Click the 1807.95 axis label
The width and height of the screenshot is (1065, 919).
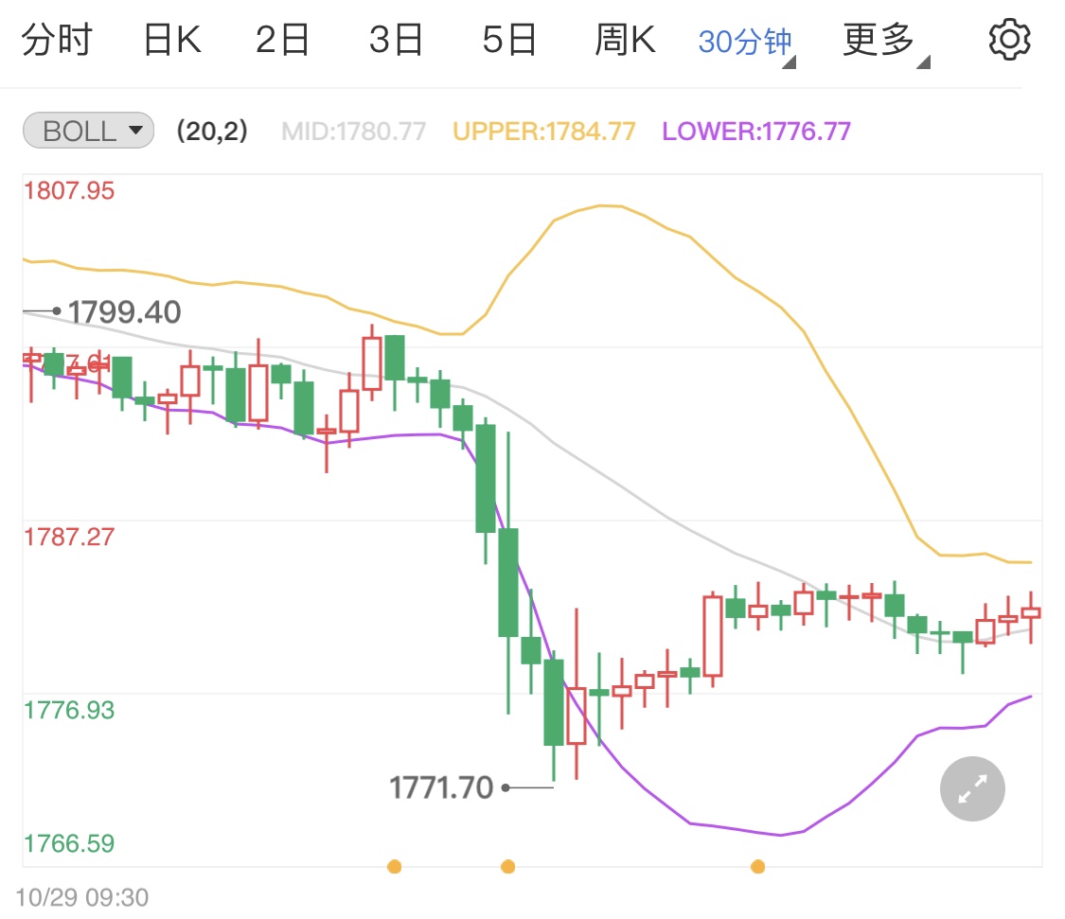(x=69, y=191)
